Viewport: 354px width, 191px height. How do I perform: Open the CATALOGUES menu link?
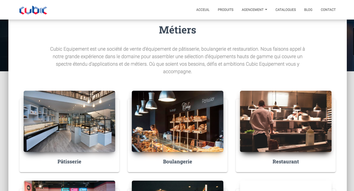pyautogui.click(x=285, y=10)
